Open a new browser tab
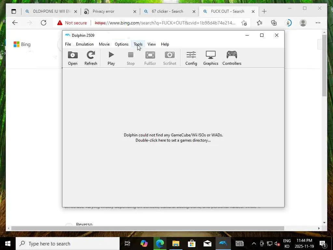Viewport: 333px width, 250px height. tap(264, 11)
